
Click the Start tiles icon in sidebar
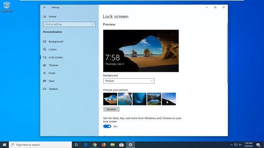pos(45,81)
